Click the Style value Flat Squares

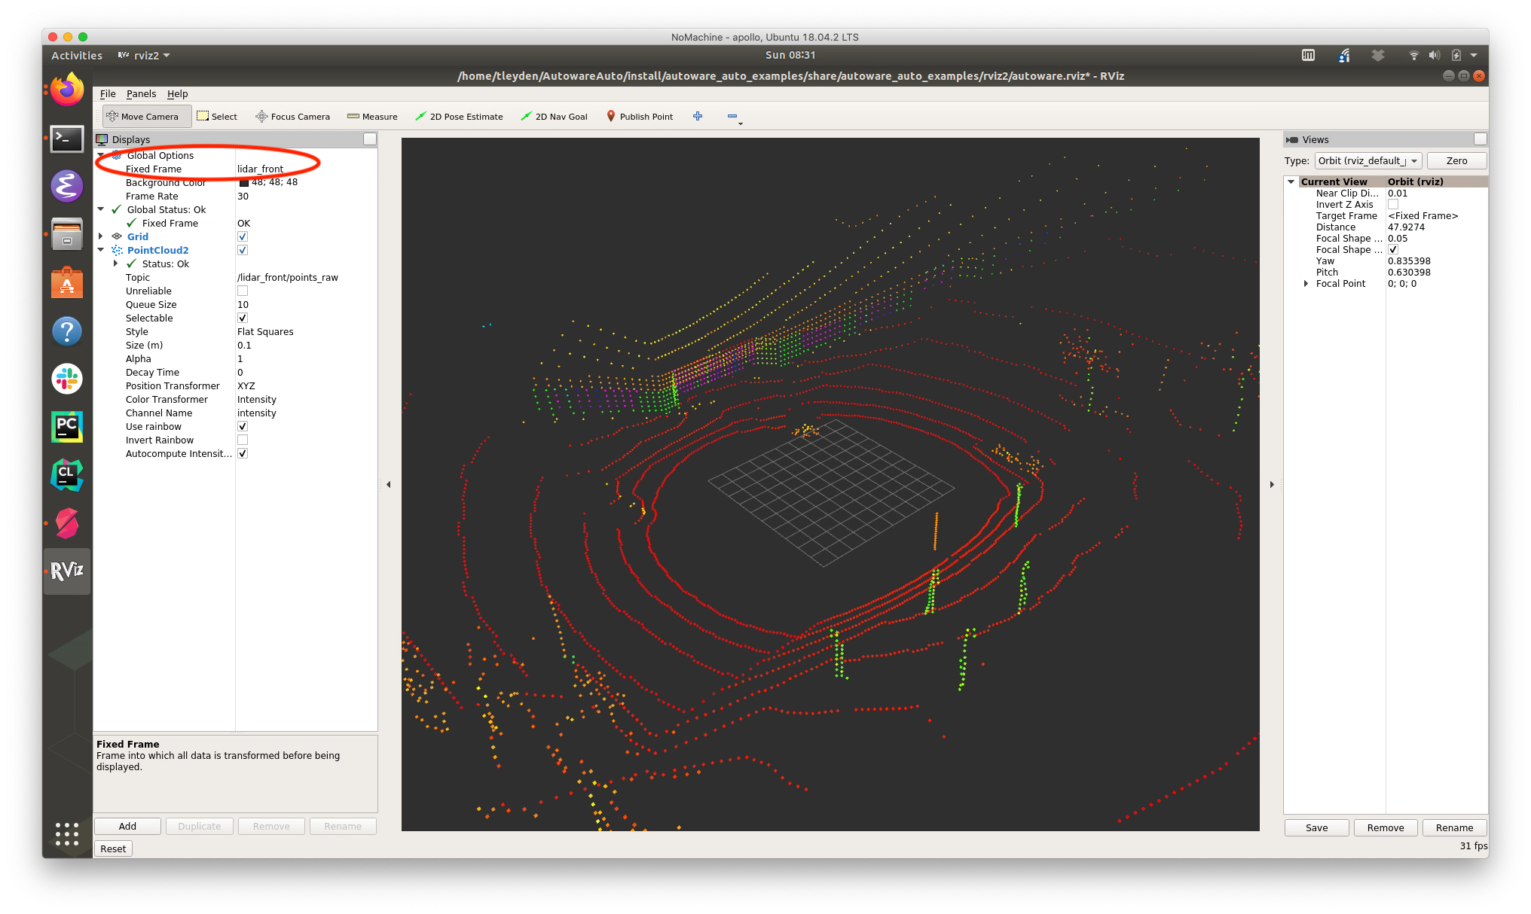point(265,331)
